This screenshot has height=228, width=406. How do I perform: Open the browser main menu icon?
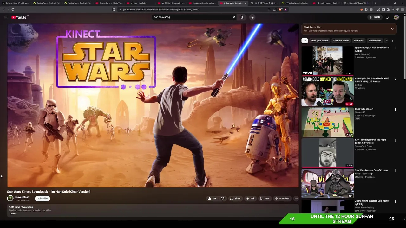403,9
